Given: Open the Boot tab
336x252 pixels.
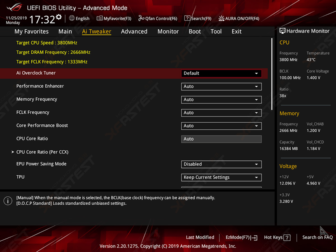Looking at the screenshot, I should point(195,31).
